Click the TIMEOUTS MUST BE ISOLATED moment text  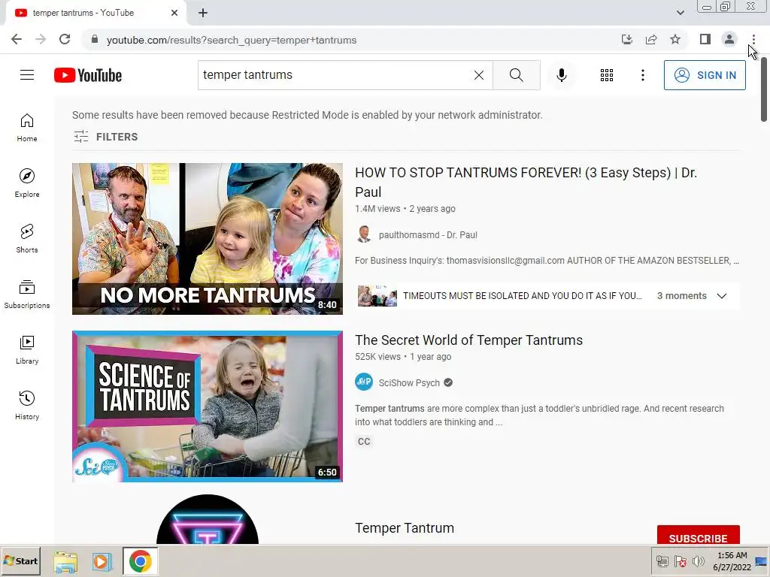[523, 296]
